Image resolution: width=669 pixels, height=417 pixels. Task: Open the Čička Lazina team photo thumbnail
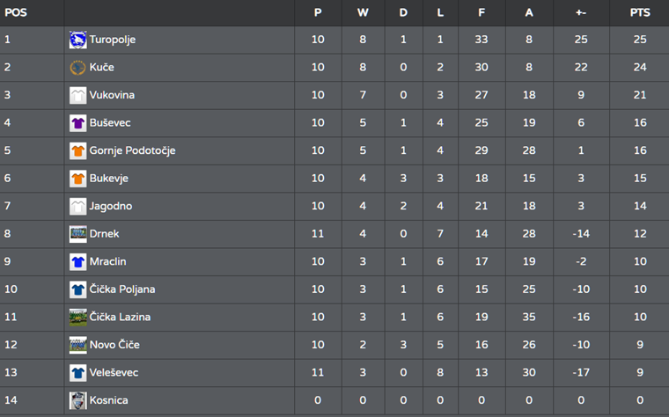click(x=77, y=317)
